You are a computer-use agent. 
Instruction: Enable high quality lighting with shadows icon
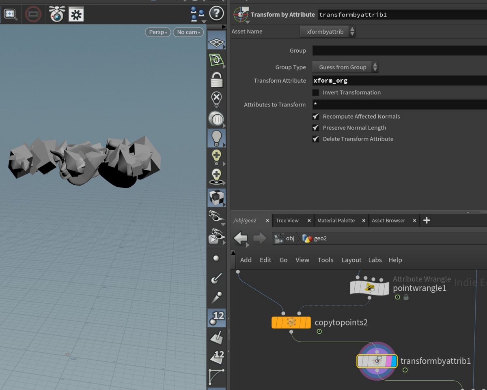216,177
